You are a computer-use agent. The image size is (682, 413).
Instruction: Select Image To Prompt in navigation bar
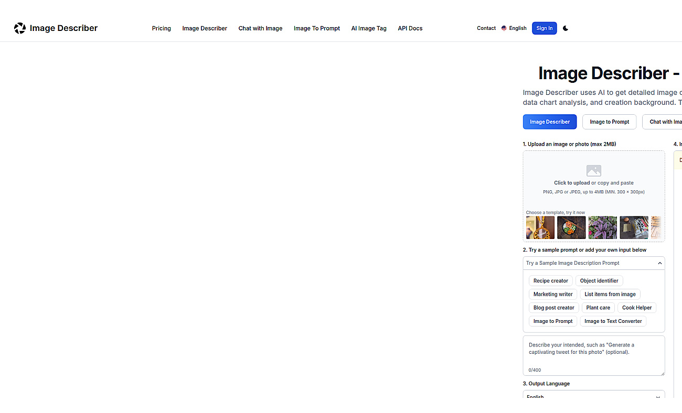coord(317,28)
